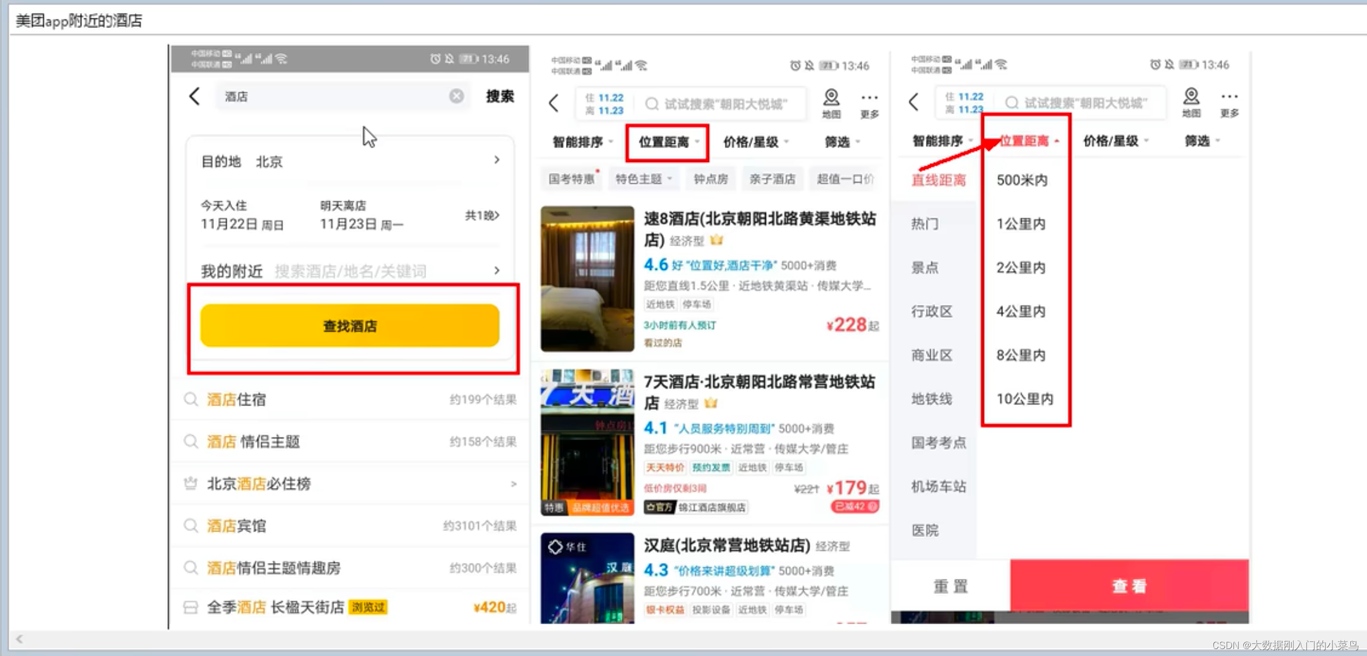Select 行政区 category tab
Viewport: 1367px width, 656px height.
932,311
